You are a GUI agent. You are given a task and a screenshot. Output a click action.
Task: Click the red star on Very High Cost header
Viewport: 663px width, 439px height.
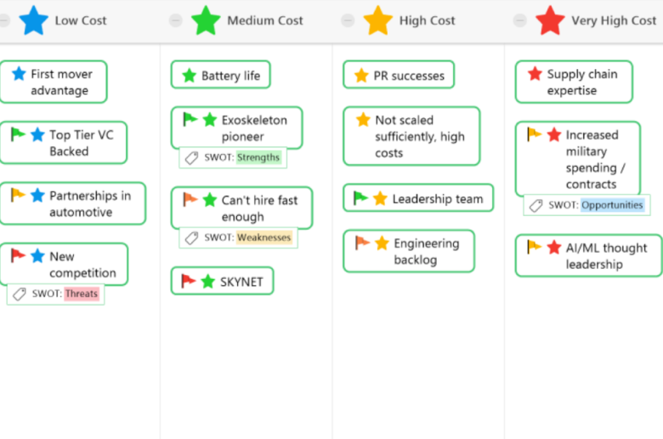551,20
